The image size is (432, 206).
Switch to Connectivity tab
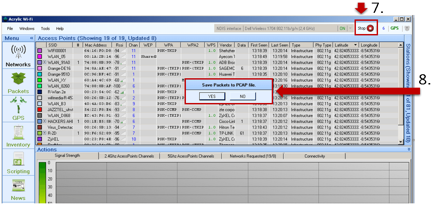tap(315, 156)
